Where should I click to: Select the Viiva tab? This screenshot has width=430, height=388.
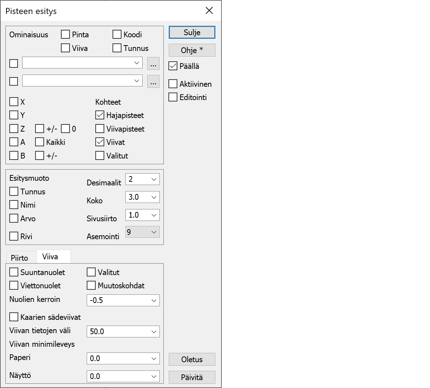pos(50,257)
